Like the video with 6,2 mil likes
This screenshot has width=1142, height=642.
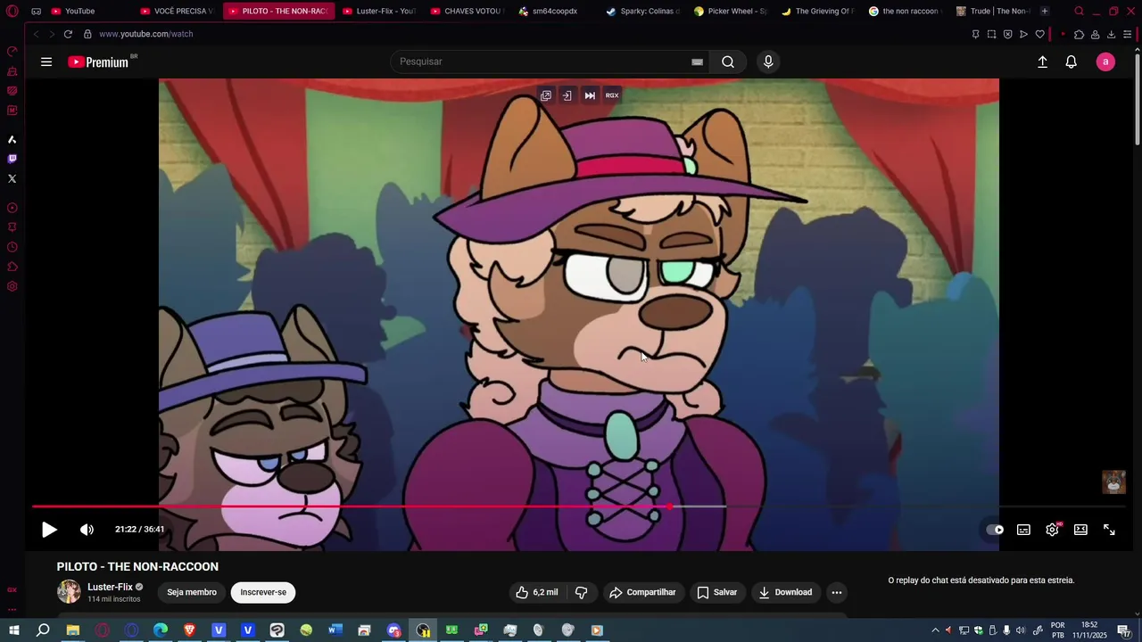click(x=537, y=592)
